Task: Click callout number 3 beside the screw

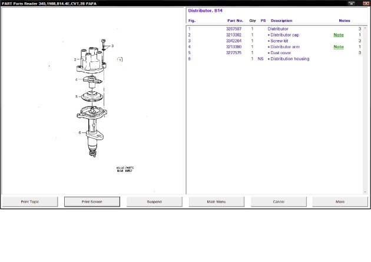Action: point(112,45)
